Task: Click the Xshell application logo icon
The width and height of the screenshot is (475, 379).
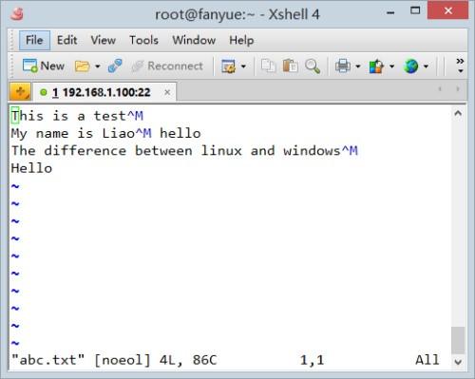Action: point(16,14)
